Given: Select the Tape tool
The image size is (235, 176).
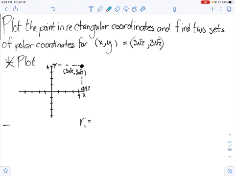Looking at the screenshot, I should click(x=143, y=9).
